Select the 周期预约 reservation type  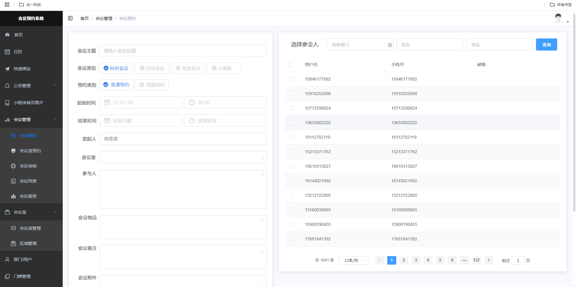click(151, 85)
